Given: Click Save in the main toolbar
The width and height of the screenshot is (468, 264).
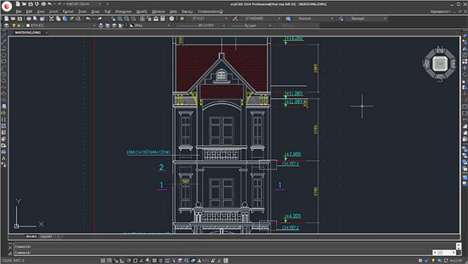Looking at the screenshot, I should [x=19, y=19].
